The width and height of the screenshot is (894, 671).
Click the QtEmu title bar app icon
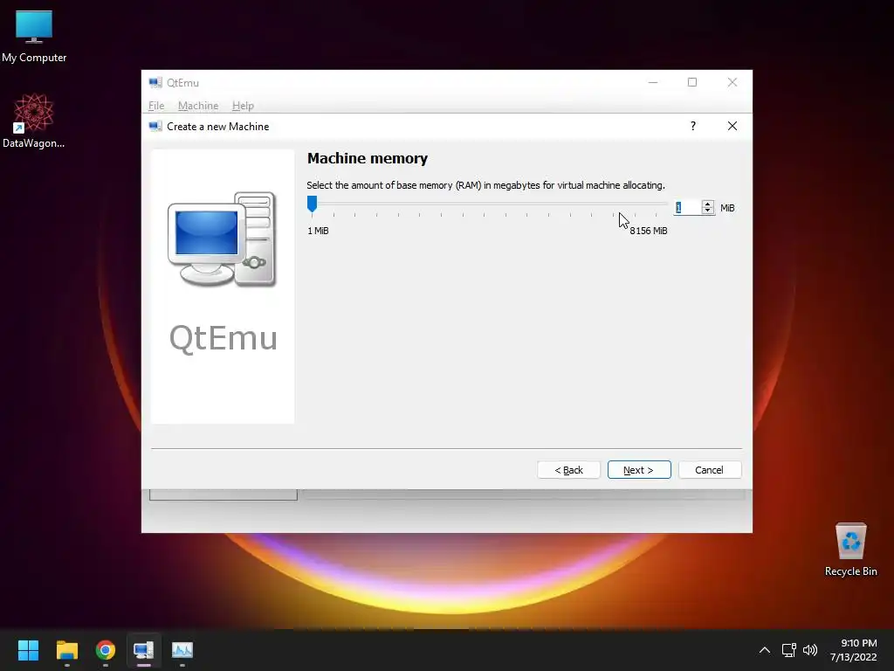(x=155, y=83)
